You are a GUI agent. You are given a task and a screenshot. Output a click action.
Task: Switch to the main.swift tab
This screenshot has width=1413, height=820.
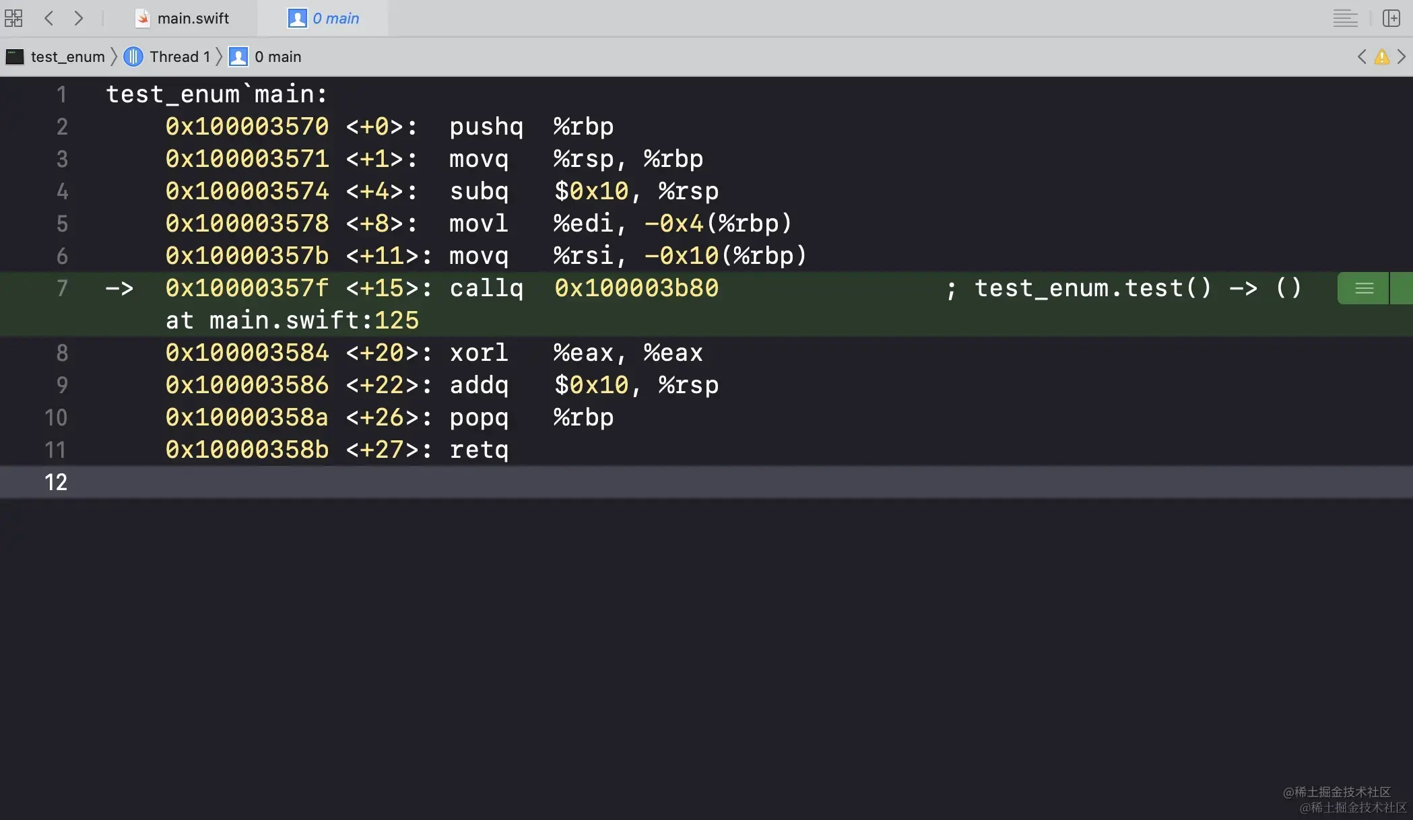[182, 18]
